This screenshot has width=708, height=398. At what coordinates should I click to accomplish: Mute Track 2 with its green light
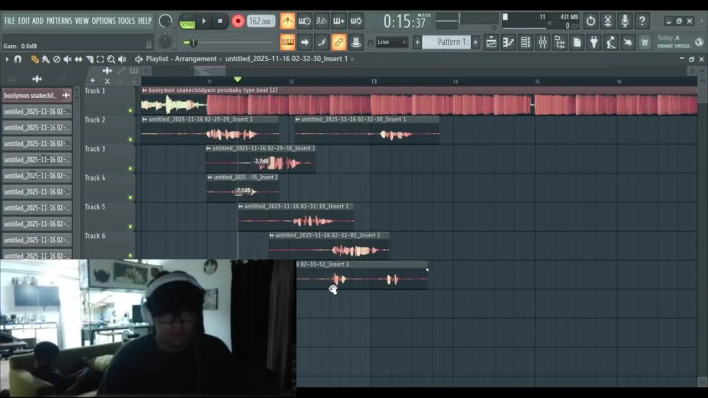[131, 139]
